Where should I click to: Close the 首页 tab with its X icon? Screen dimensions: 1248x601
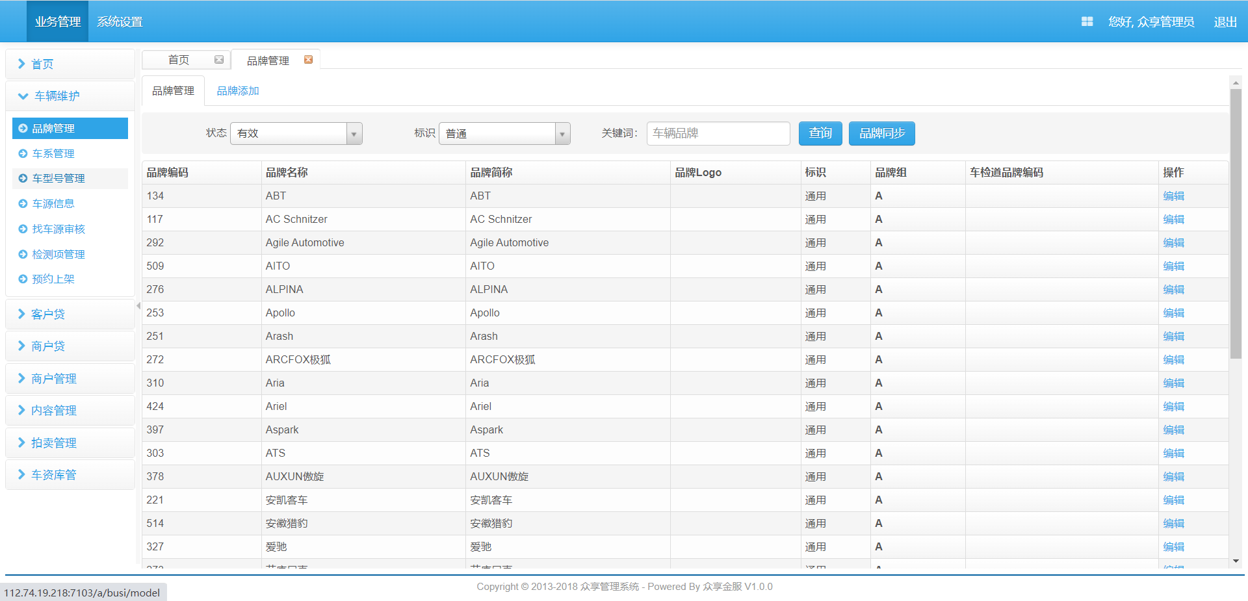(x=219, y=60)
